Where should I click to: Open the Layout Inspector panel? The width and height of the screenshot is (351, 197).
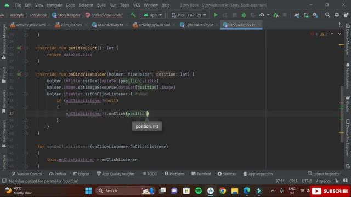click(x=324, y=174)
